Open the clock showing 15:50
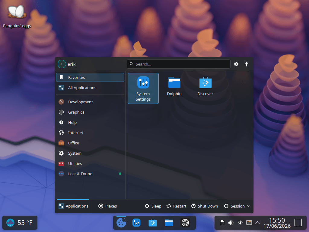 277,223
